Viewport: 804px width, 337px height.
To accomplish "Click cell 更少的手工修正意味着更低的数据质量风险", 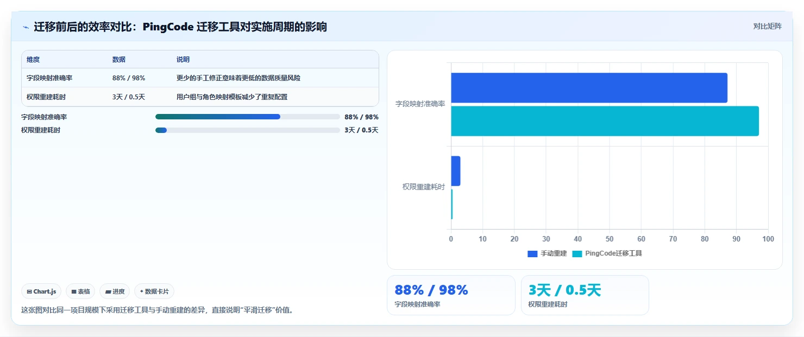I will tap(238, 78).
